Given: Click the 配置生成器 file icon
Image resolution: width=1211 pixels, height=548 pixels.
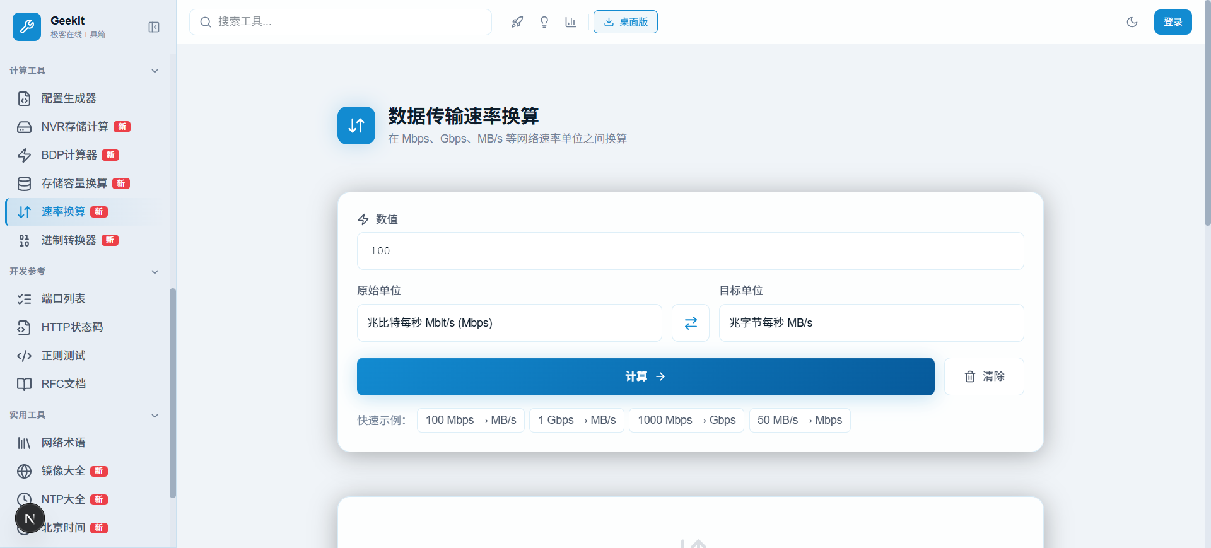Looking at the screenshot, I should (24, 98).
